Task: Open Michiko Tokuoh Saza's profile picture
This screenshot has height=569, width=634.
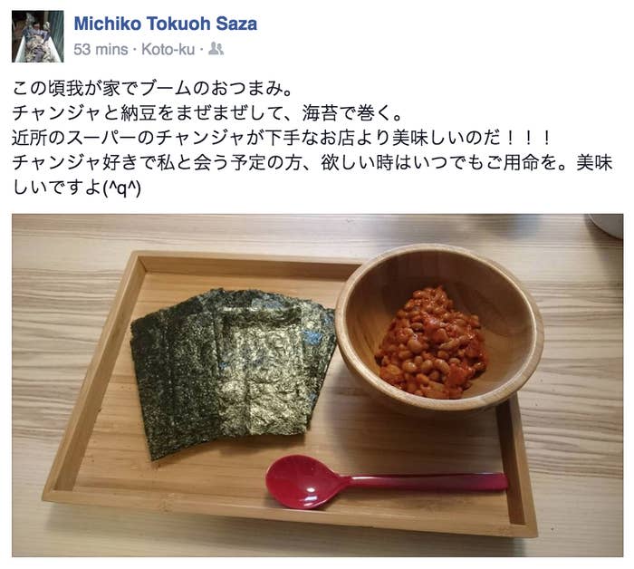Action: pos(38,36)
